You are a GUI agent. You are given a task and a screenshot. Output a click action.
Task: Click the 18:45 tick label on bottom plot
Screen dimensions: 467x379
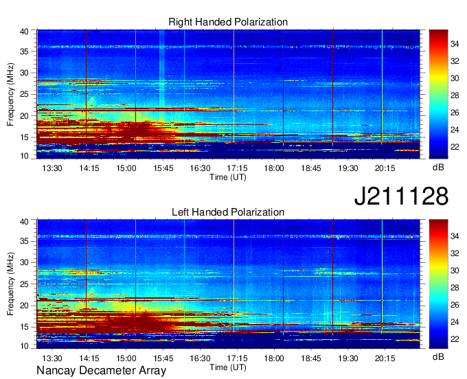click(x=311, y=358)
